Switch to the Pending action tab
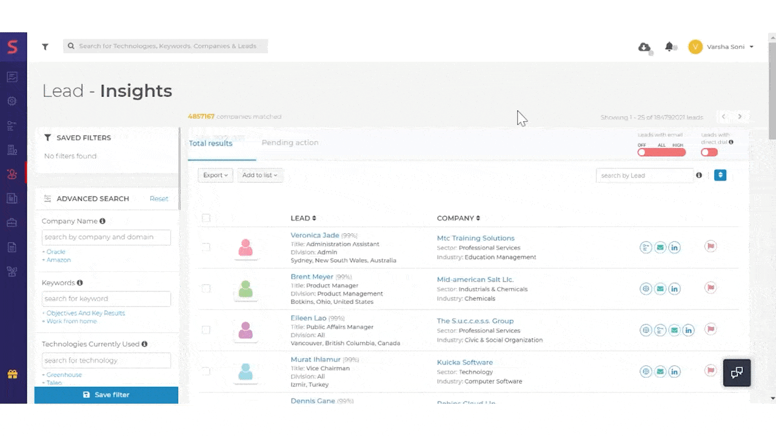The height and width of the screenshot is (436, 776). click(290, 142)
